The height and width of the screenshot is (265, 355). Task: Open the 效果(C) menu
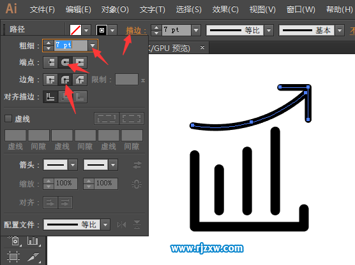[225, 10]
